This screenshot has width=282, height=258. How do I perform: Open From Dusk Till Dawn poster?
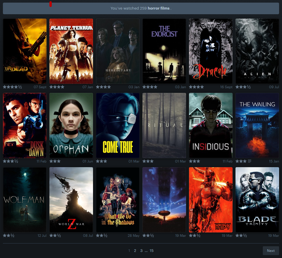click(25, 125)
